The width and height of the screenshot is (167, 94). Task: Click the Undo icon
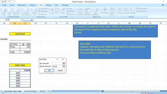[5, 2]
